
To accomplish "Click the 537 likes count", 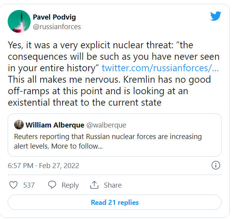I will pos(29,185).
